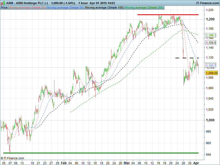Click the 1,150.5 axis value tag

[x=211, y=43]
